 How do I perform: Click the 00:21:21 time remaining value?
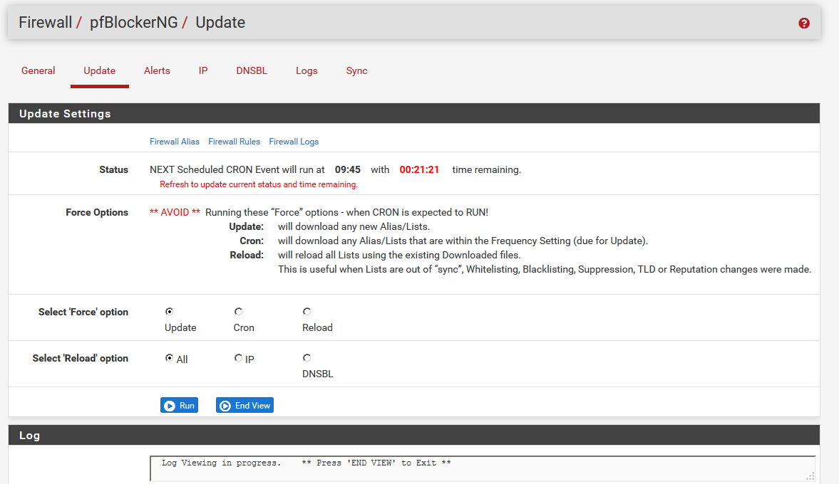419,170
